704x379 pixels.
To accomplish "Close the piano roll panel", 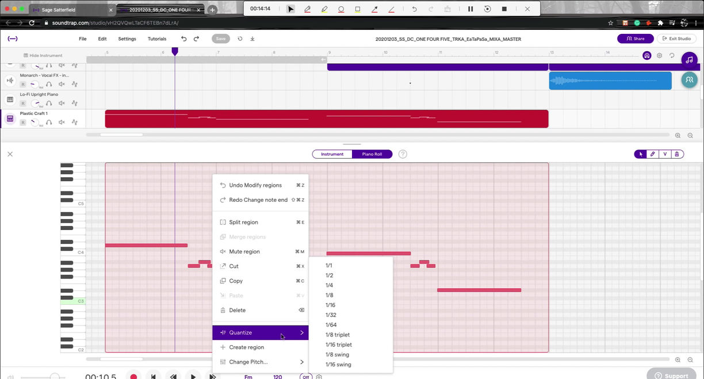I will 10,154.
